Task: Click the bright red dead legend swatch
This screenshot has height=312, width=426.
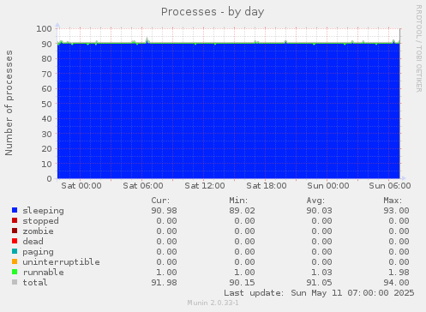Action: click(15, 241)
